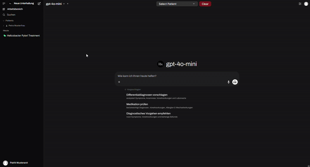The image size is (310, 167).
Task: Click the plus attachment icon in input
Action: [x=119, y=82]
